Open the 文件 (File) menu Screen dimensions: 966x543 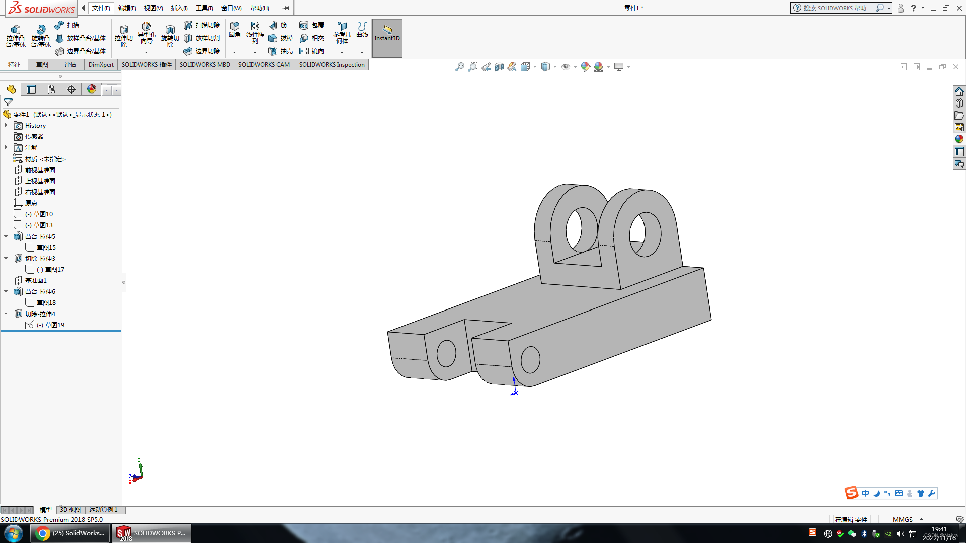tap(101, 8)
